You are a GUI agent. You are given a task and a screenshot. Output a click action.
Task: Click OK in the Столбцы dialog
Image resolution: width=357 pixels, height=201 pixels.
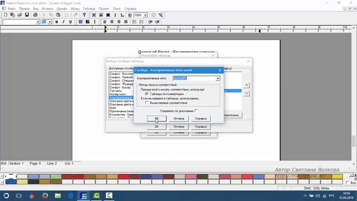tap(157, 118)
